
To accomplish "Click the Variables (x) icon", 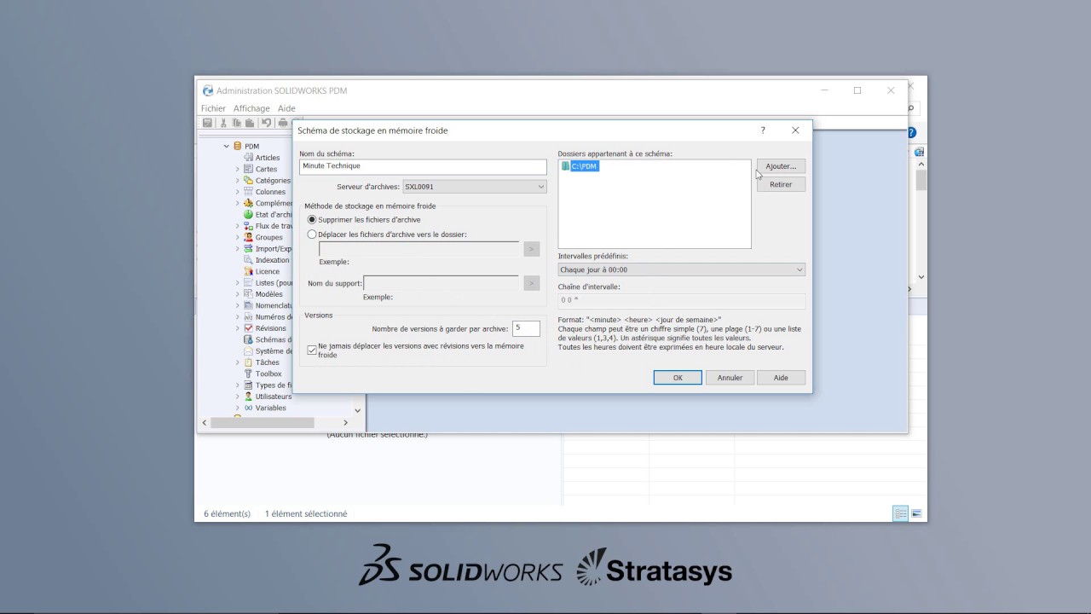I will coord(249,408).
